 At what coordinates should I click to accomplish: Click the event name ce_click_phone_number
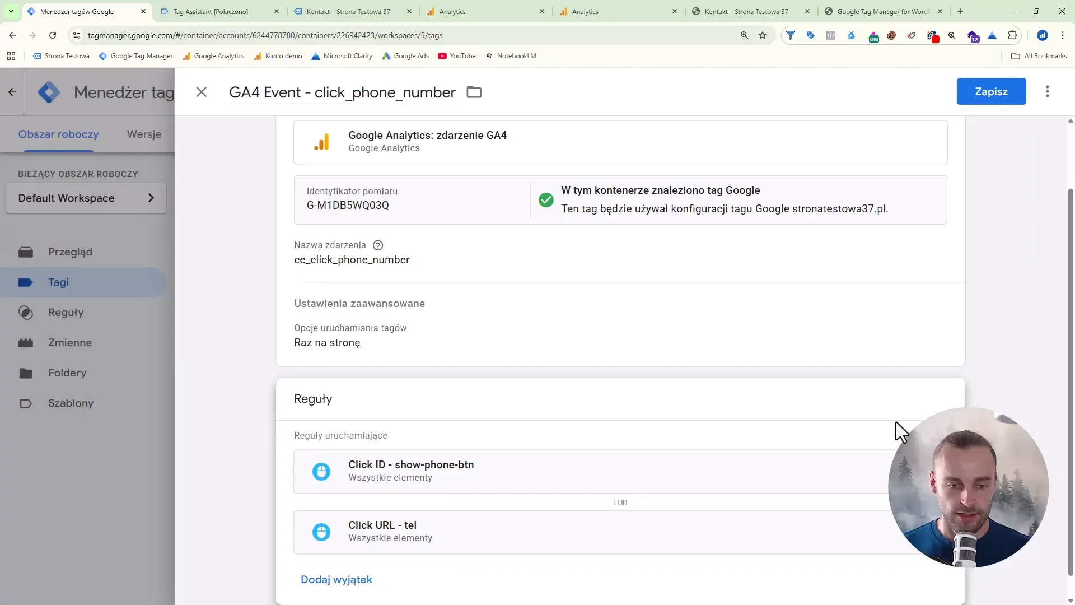(352, 260)
